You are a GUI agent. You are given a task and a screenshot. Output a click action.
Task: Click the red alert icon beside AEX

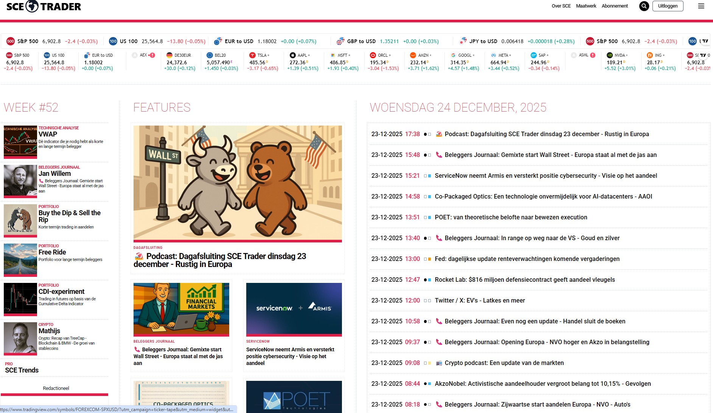(152, 55)
